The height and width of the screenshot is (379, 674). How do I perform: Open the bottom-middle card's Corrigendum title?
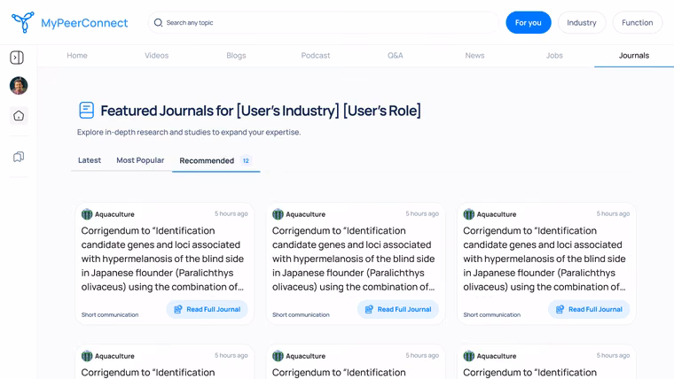pos(339,372)
